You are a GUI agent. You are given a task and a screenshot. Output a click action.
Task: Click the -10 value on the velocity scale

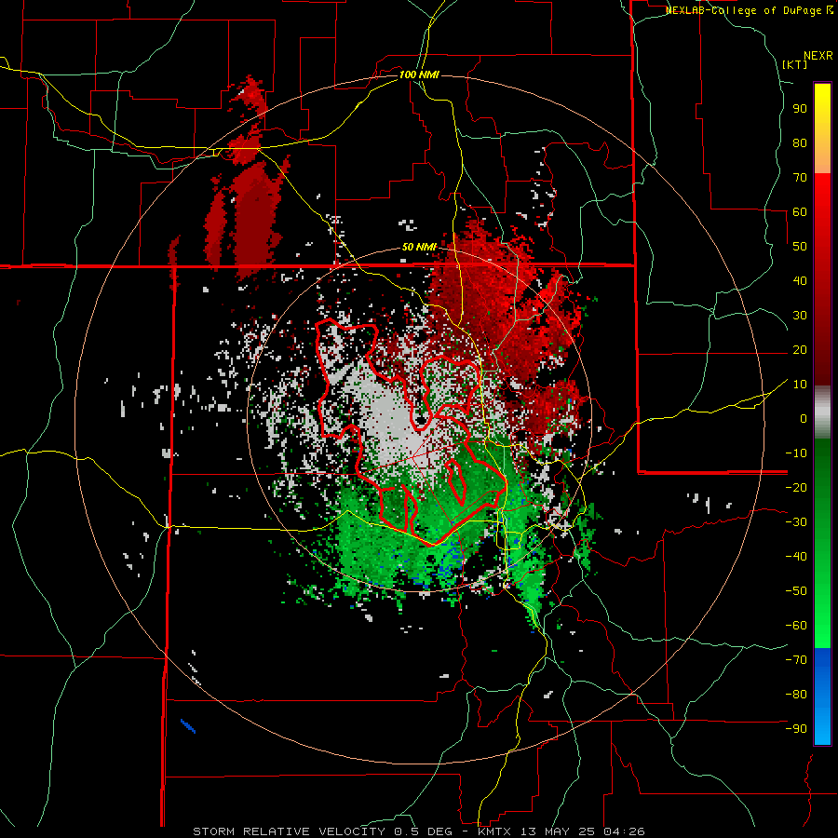tap(796, 453)
